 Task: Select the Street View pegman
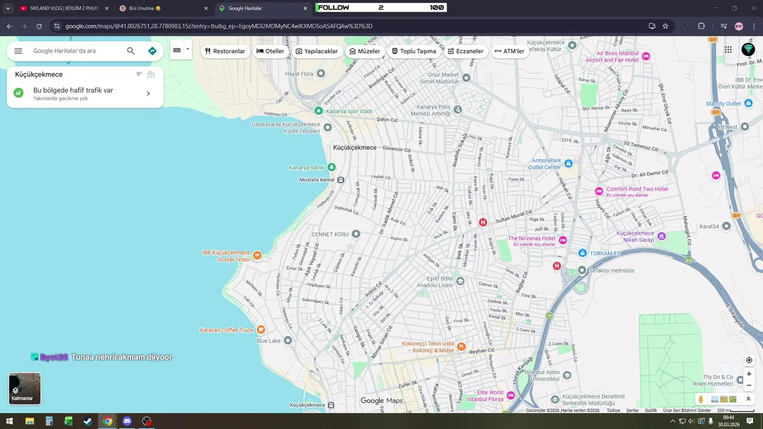point(701,399)
